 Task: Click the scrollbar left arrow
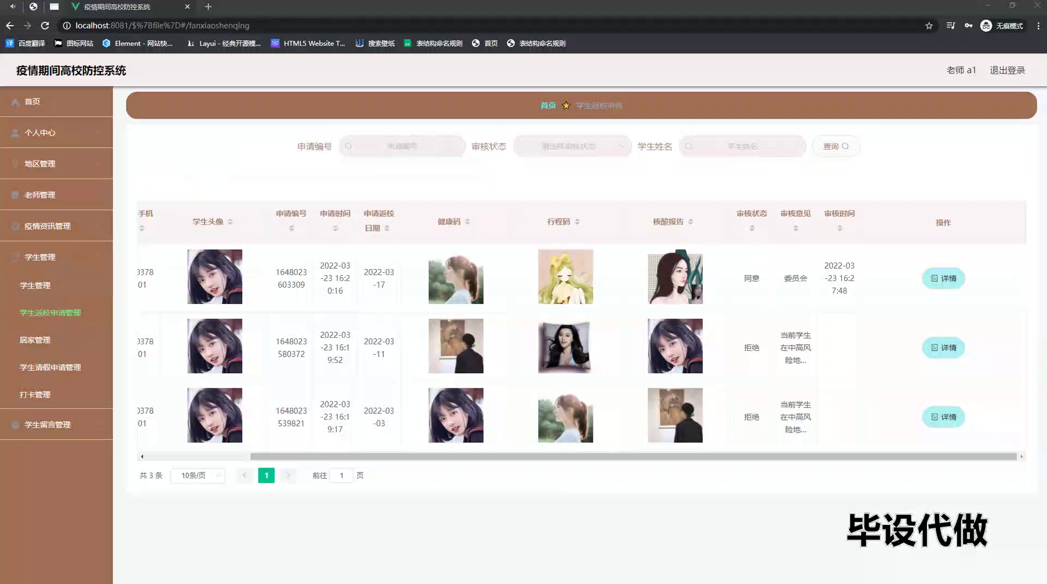[x=142, y=457]
